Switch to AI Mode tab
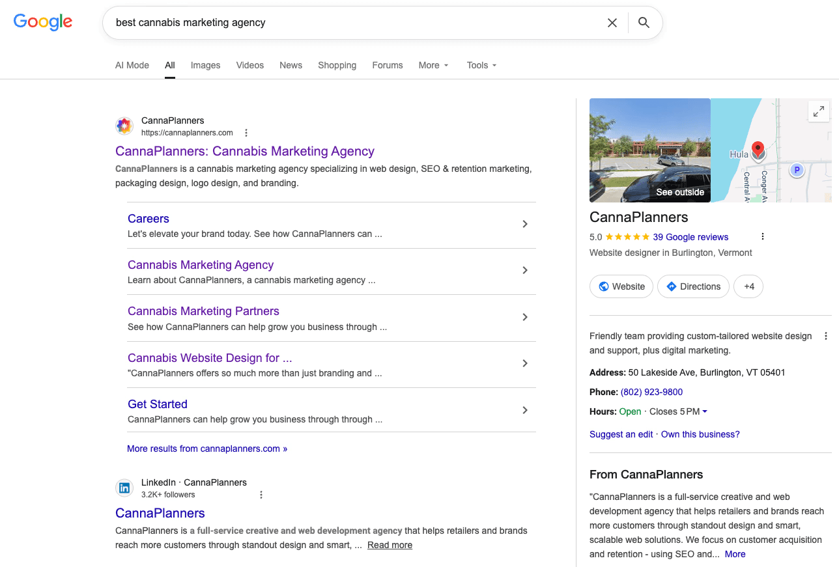The image size is (839, 567). tap(132, 65)
